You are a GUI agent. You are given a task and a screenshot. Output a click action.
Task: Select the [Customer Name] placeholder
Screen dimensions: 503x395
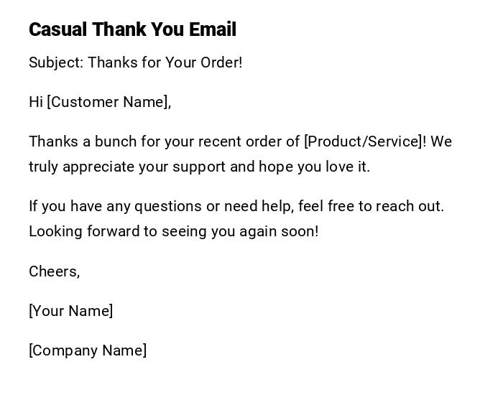[x=109, y=102]
